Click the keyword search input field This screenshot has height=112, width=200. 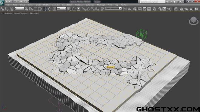tap(152, 2)
